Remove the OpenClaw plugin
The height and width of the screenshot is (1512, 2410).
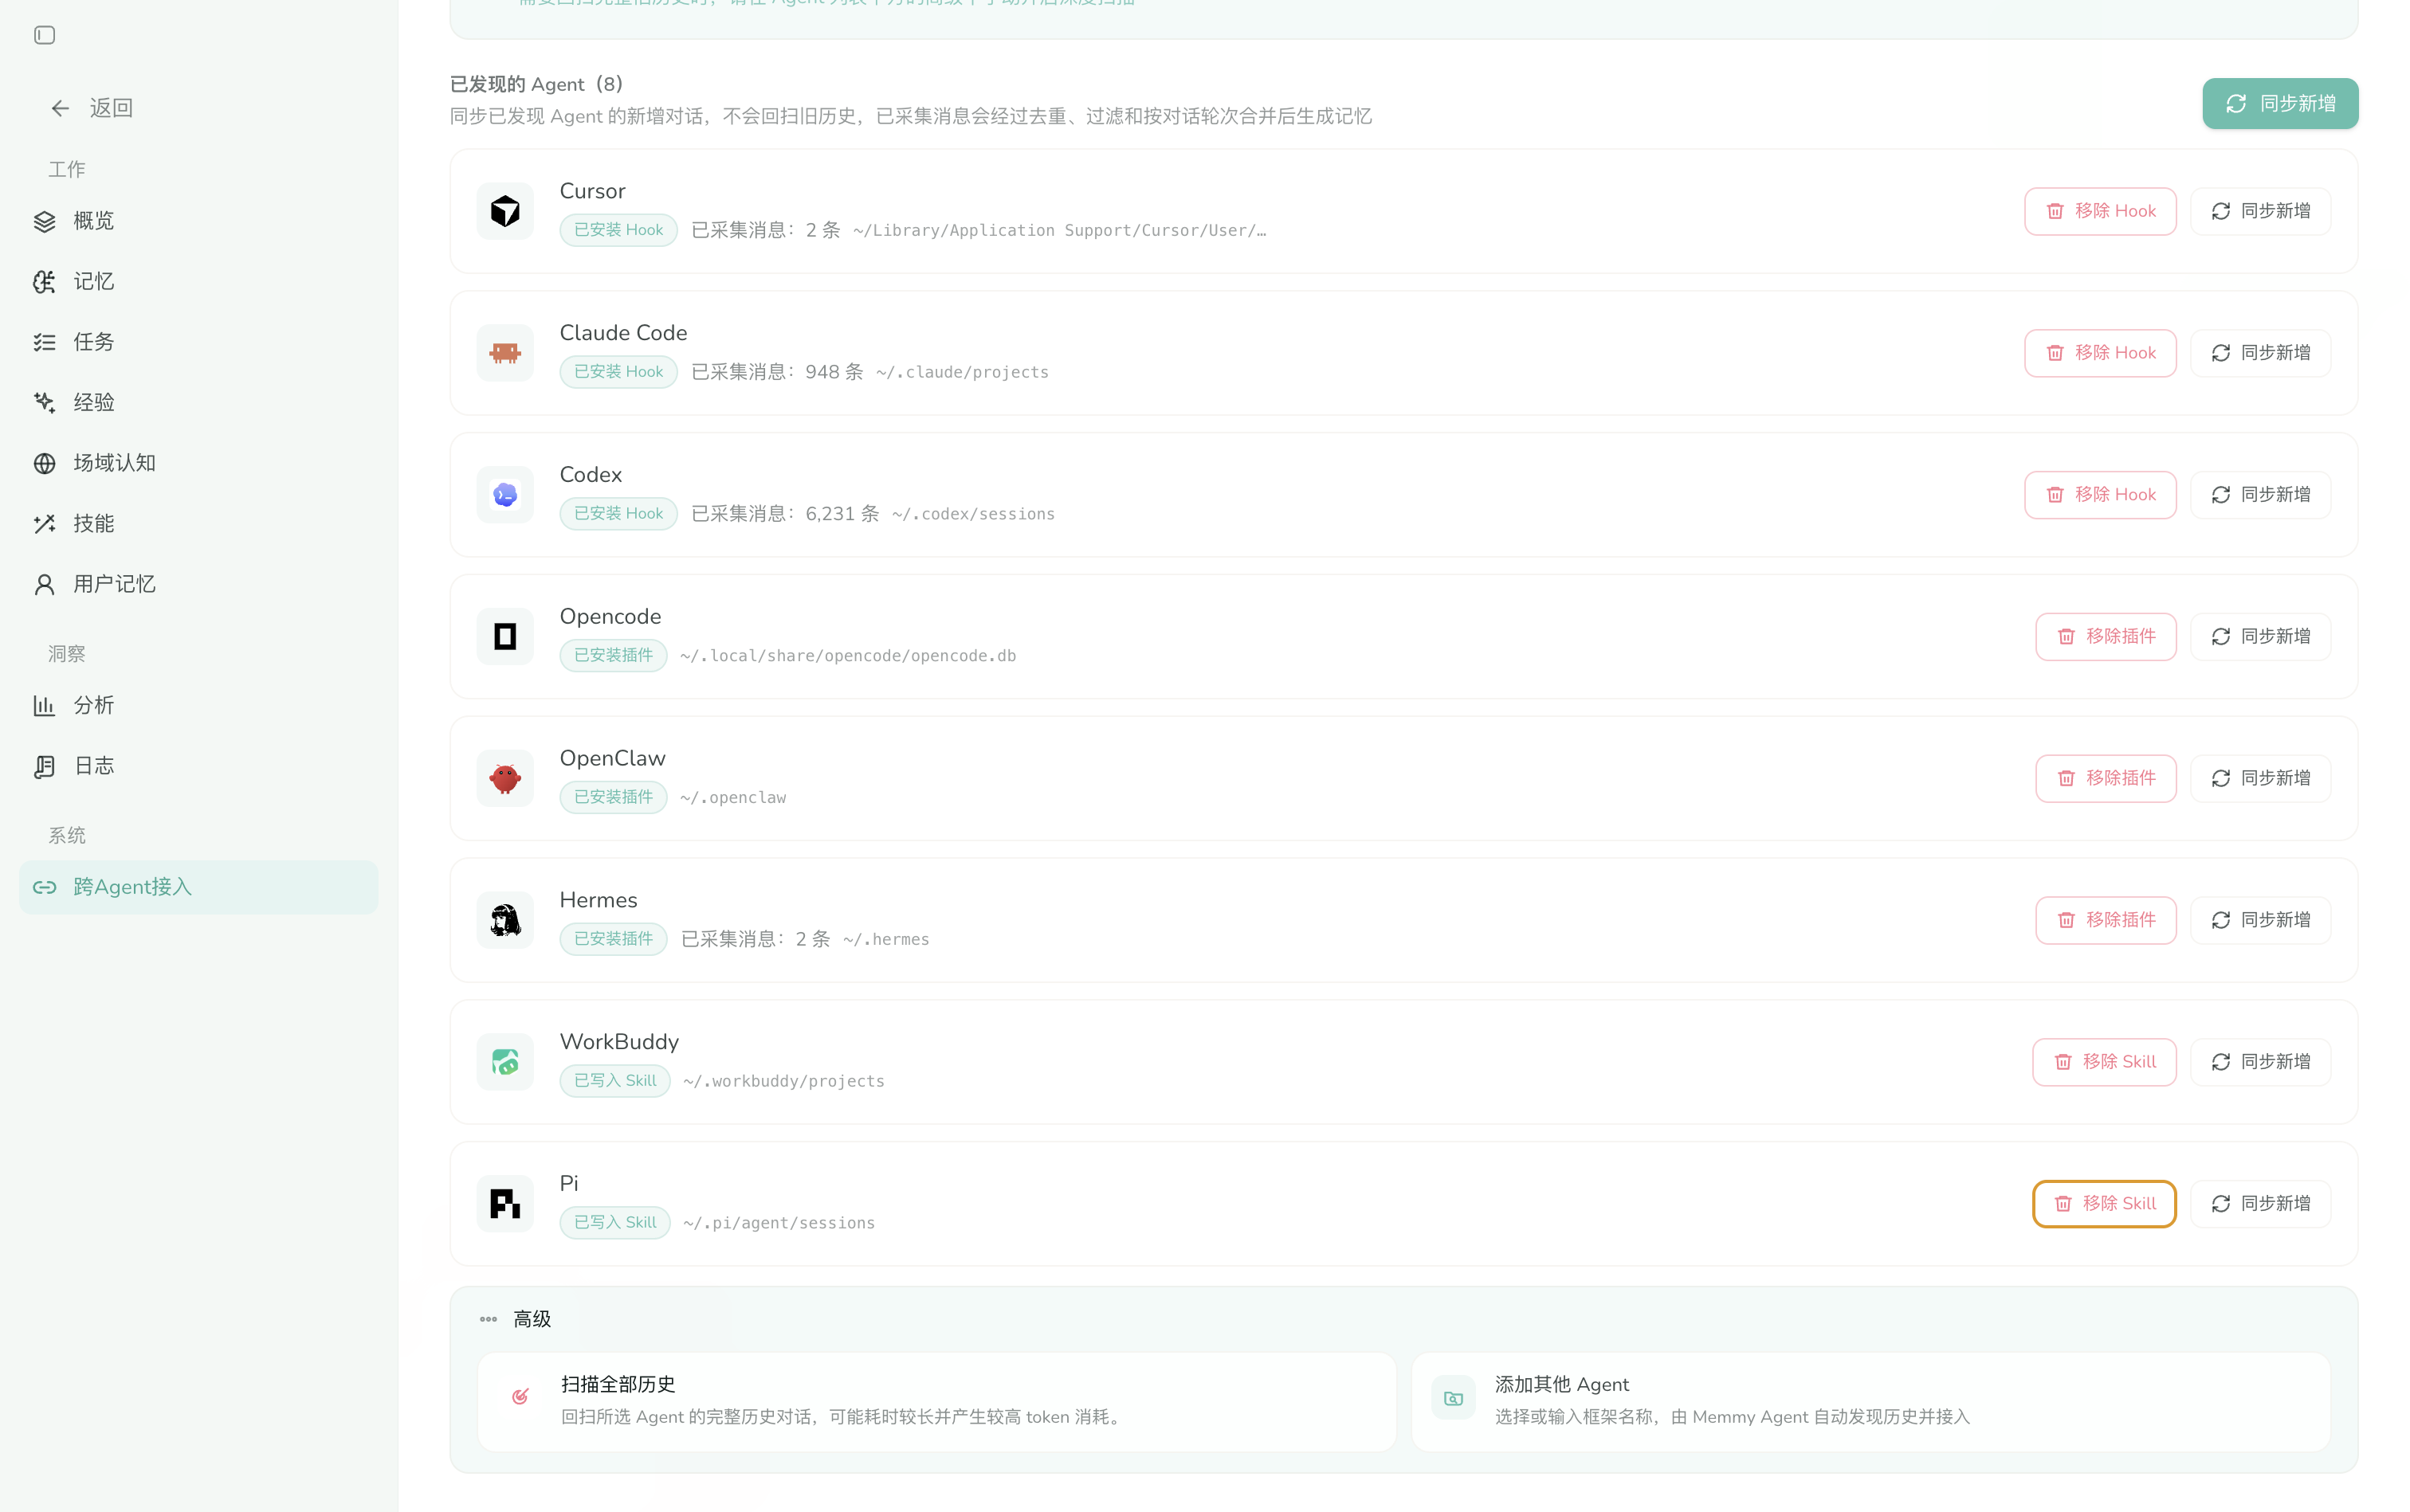[x=2106, y=778]
